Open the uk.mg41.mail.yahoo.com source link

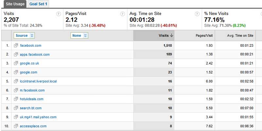point(38,117)
